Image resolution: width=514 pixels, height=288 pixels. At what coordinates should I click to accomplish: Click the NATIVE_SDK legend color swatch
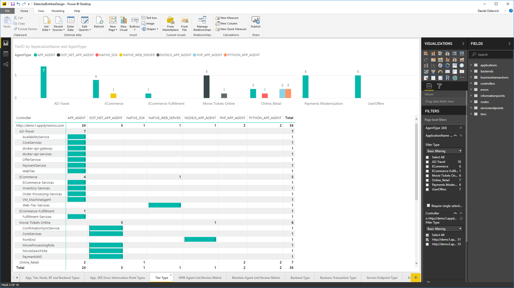(97, 55)
